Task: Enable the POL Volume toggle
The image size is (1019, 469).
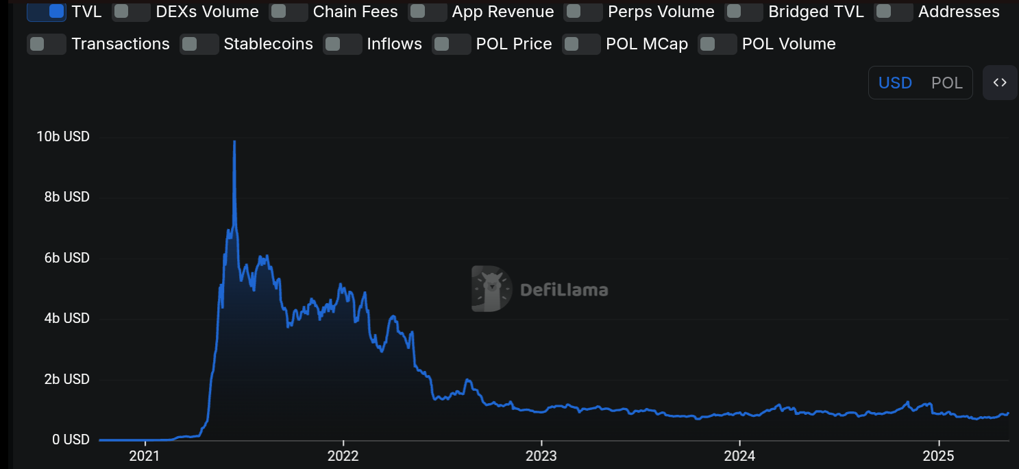Action: click(717, 44)
